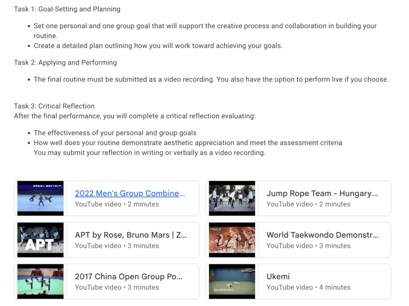Click the China Open poomsae thumbnail

[40, 282]
